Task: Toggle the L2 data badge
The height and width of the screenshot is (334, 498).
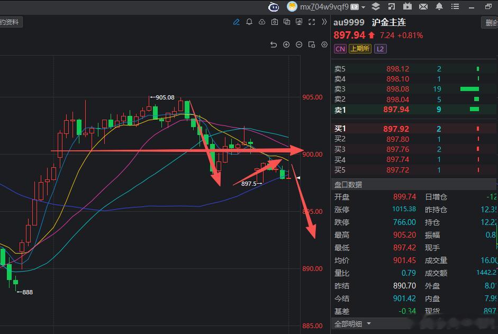Action: 380,49
